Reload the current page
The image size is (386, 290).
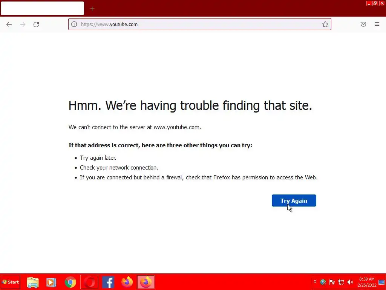pos(36,25)
